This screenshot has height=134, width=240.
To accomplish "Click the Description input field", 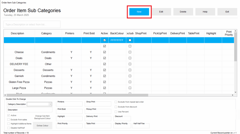I will click(x=30, y=110).
